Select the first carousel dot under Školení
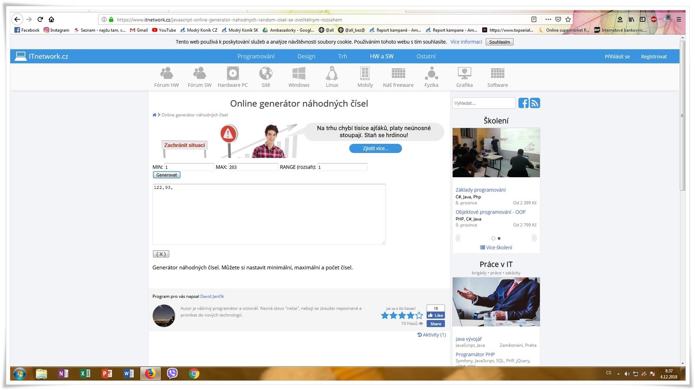 point(493,238)
